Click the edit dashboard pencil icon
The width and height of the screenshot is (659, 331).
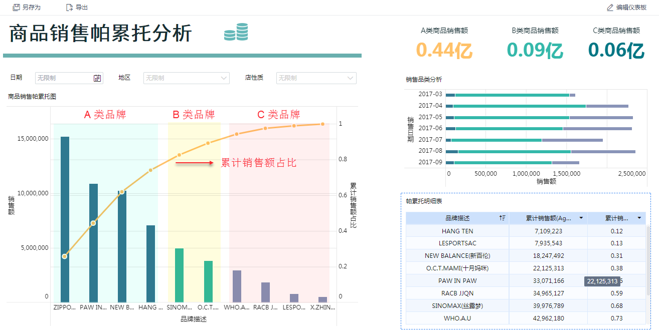(610, 8)
